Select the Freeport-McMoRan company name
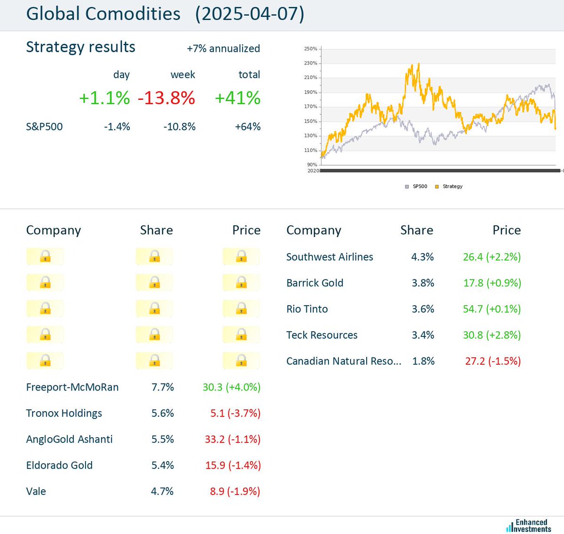This screenshot has height=534, width=564. [x=72, y=387]
